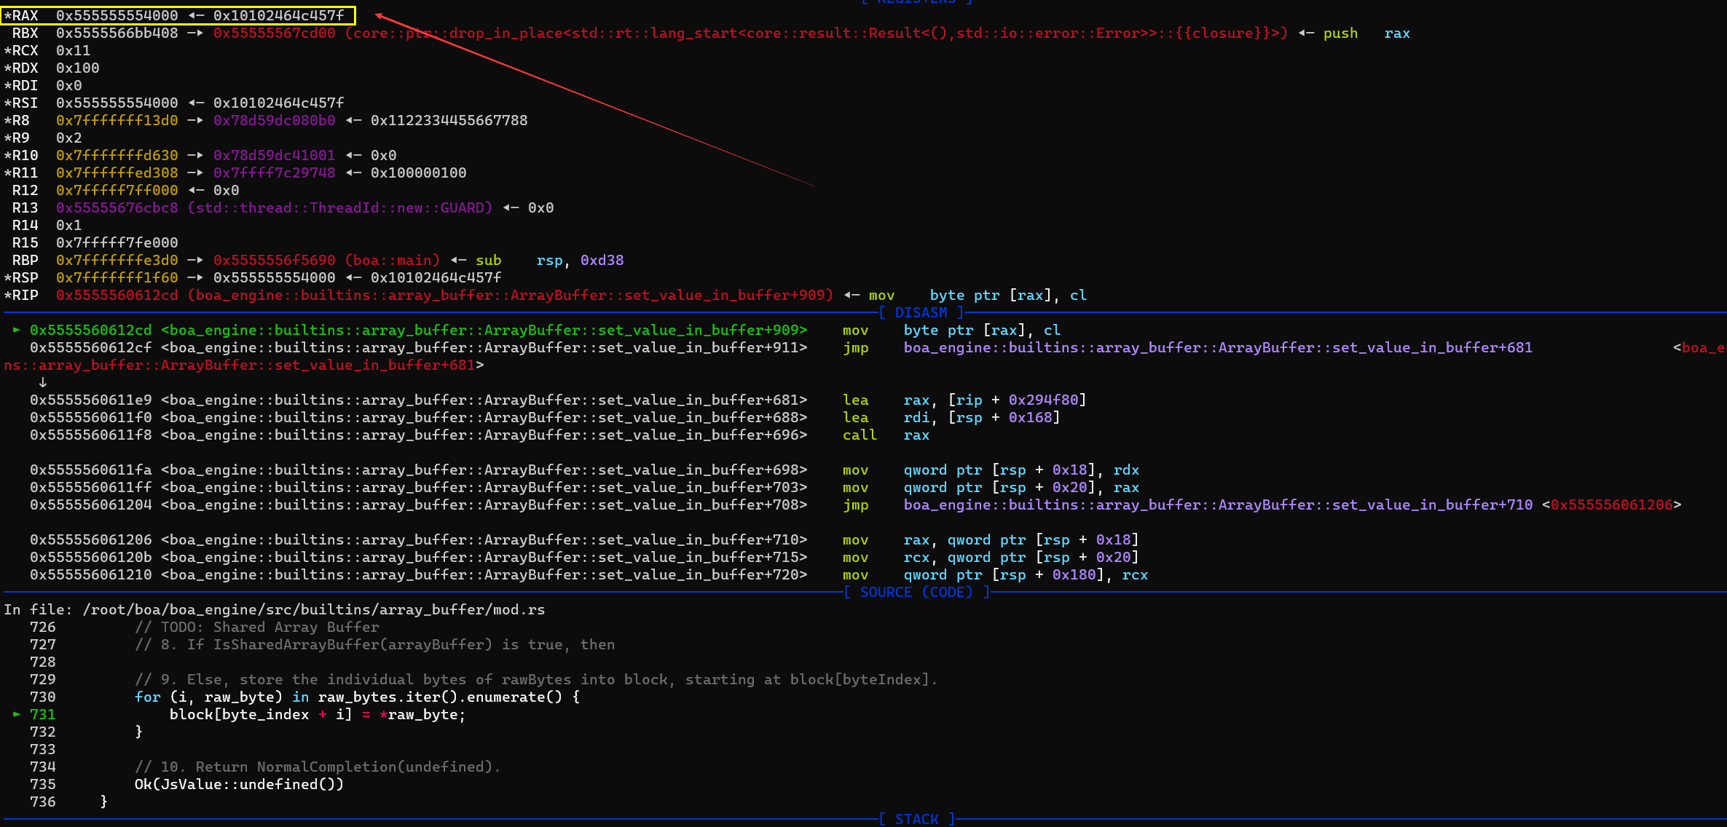
Task: Click the RBX pointer address 0x55555567cd00
Action: (x=274, y=33)
